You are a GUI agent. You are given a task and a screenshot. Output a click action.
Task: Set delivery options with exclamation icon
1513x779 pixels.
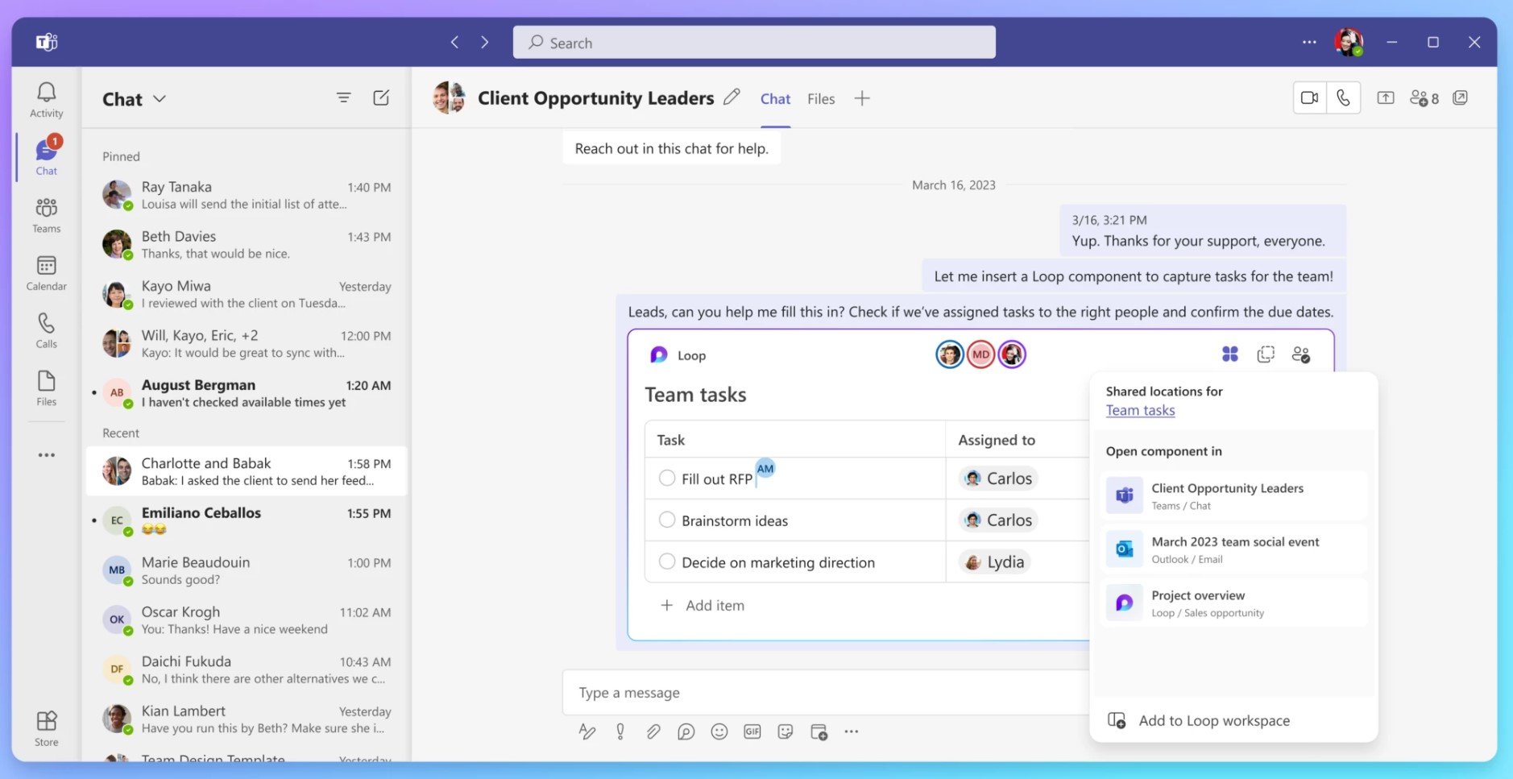620,731
